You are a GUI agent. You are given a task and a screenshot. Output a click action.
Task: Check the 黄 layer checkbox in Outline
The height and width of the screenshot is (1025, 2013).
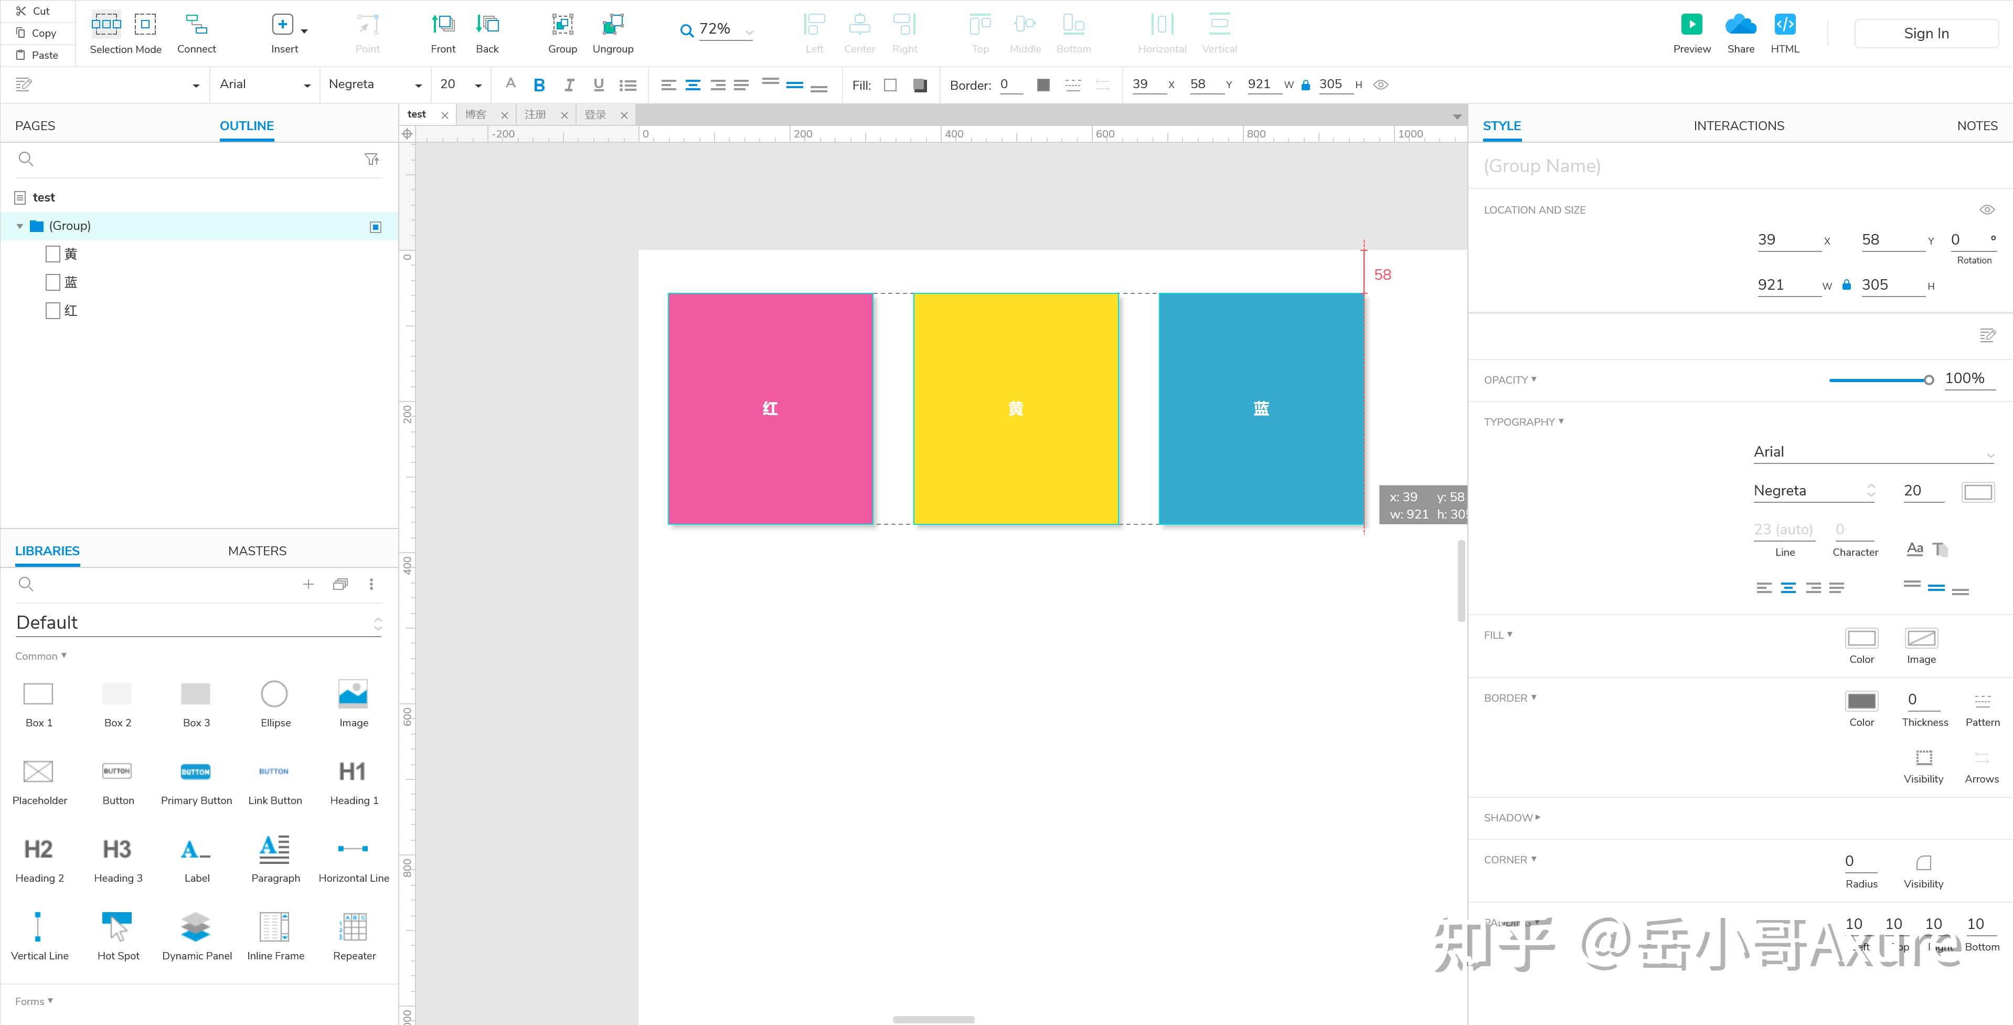tap(53, 253)
